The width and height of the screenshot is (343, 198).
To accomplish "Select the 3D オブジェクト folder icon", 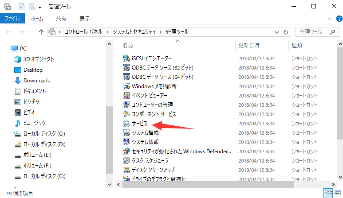I will point(17,59).
